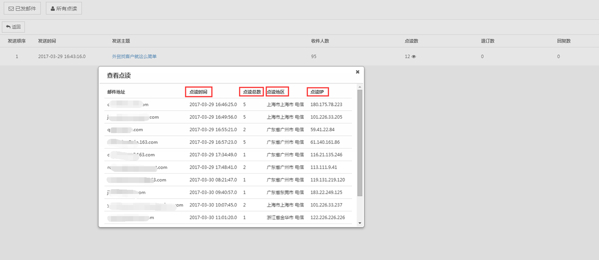Click the 邮件地址 column header
599x260 pixels.
click(116, 92)
